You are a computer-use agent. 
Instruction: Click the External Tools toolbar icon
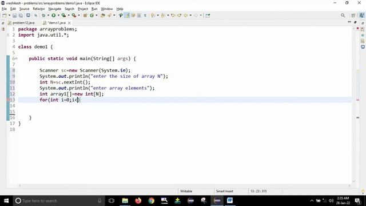pos(74,15)
